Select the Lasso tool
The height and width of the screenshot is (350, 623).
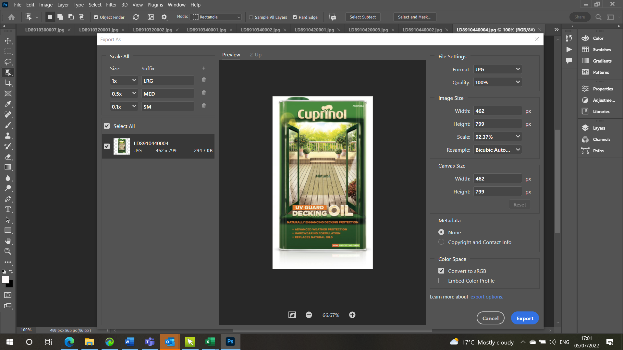(x=8, y=62)
